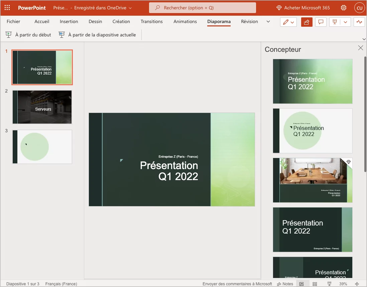The image size is (367, 287).
Task: Apply the conference table photo design idea
Action: click(313, 180)
